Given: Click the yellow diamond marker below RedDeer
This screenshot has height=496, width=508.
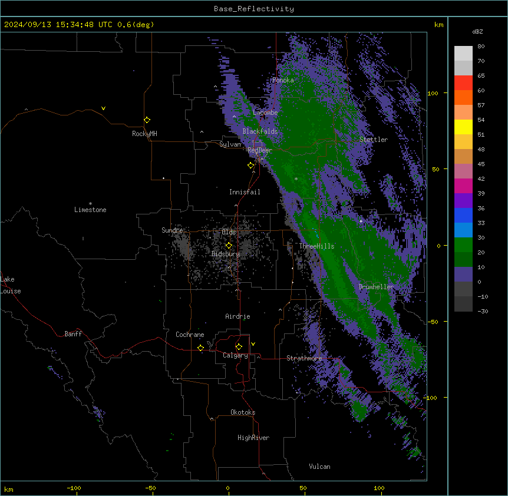Looking at the screenshot, I should pyautogui.click(x=251, y=166).
